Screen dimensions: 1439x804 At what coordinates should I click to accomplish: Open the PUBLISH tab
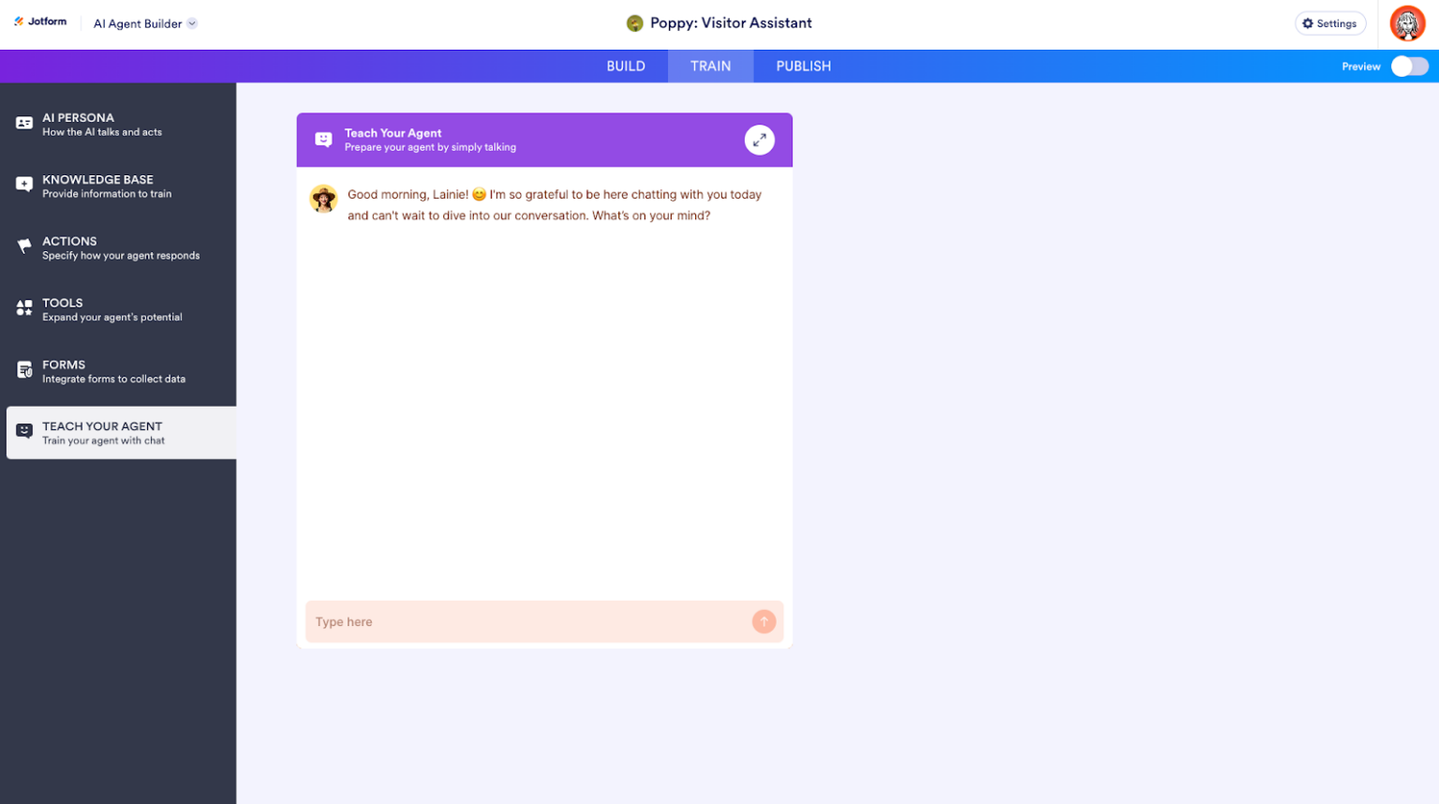point(802,66)
